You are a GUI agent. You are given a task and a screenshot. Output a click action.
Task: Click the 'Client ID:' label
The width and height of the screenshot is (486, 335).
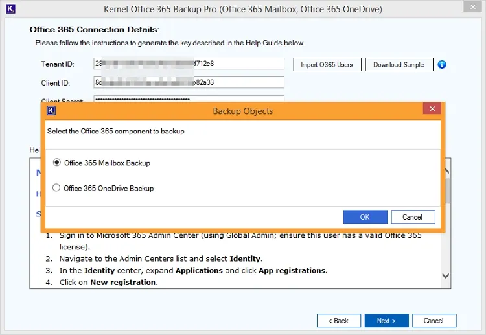point(56,83)
